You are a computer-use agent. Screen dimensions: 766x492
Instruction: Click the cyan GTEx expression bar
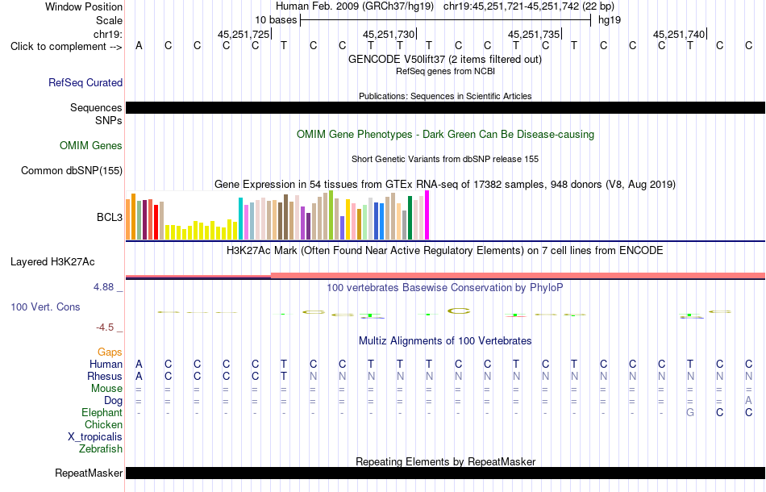(240, 219)
